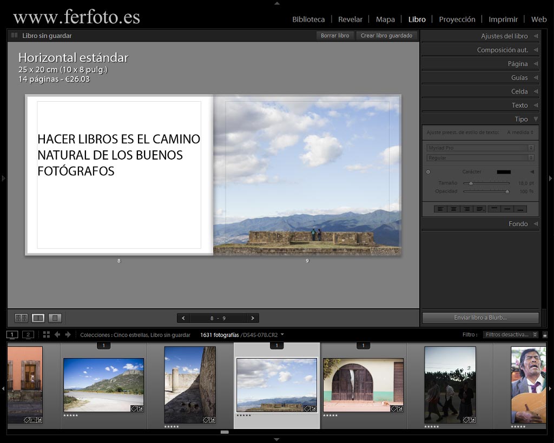554x443 pixels.
Task: Hide right panel with edge arrow
Action: tap(550, 178)
